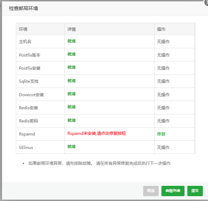Click the 修复 link for Rspamd

(x=161, y=134)
